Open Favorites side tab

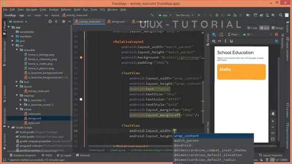point(5,142)
